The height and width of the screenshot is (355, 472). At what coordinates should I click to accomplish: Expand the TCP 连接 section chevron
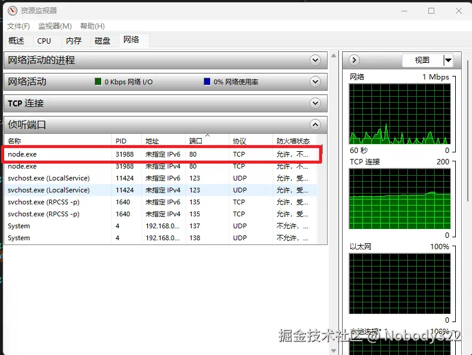click(315, 103)
